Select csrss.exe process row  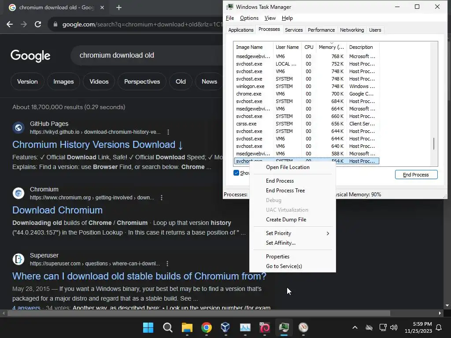tap(307, 124)
